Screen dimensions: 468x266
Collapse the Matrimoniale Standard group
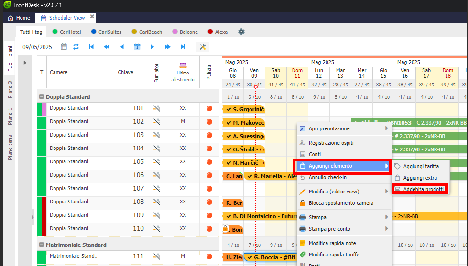[42, 245]
